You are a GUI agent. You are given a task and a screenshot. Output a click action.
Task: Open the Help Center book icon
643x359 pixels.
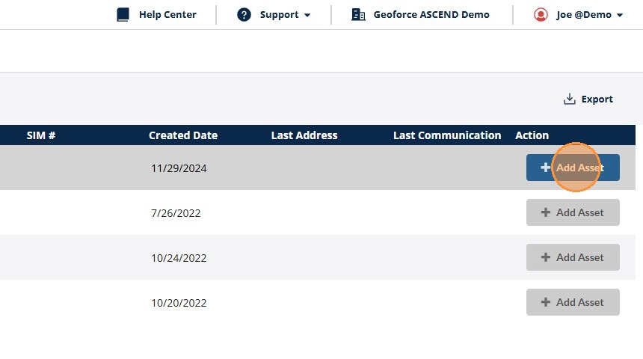click(123, 15)
